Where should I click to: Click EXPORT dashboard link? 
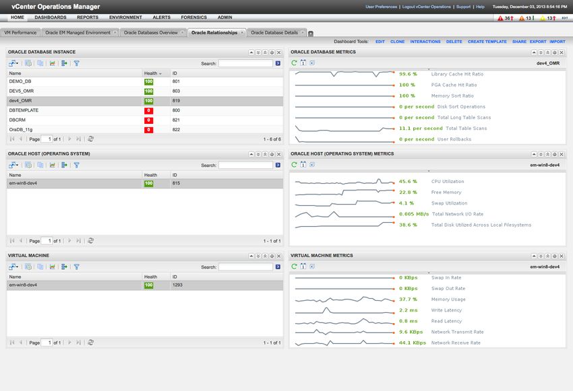coord(538,42)
